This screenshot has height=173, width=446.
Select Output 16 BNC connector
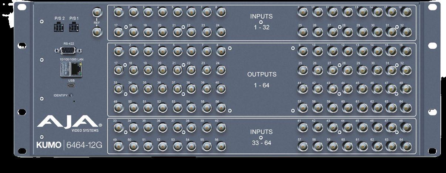405,51
